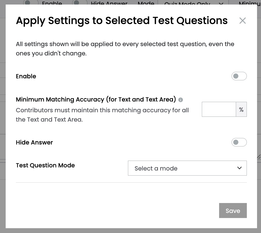Toggle background Enable switch above the dialog
Screen dimensions: 261x233
tap(31, 2)
